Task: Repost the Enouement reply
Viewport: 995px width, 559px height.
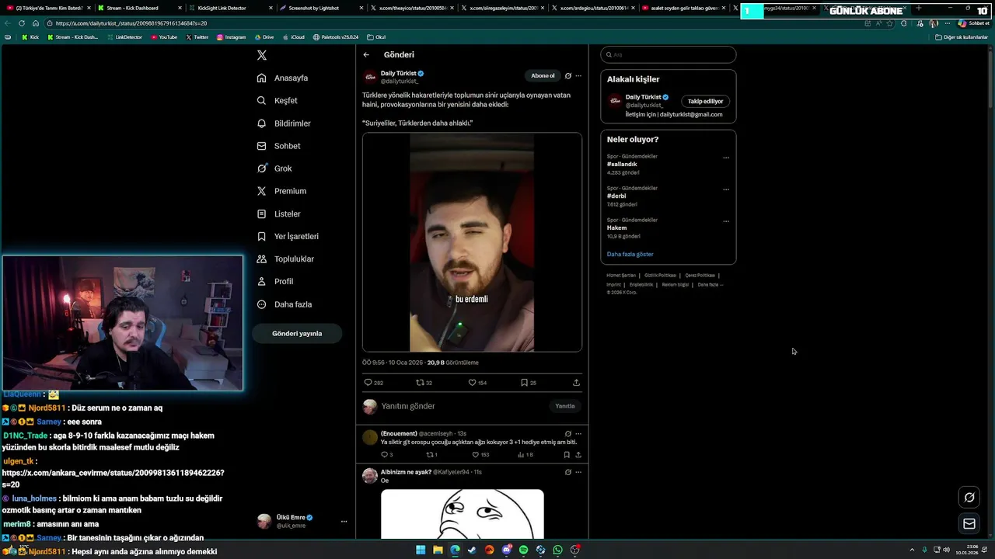Action: pos(429,455)
